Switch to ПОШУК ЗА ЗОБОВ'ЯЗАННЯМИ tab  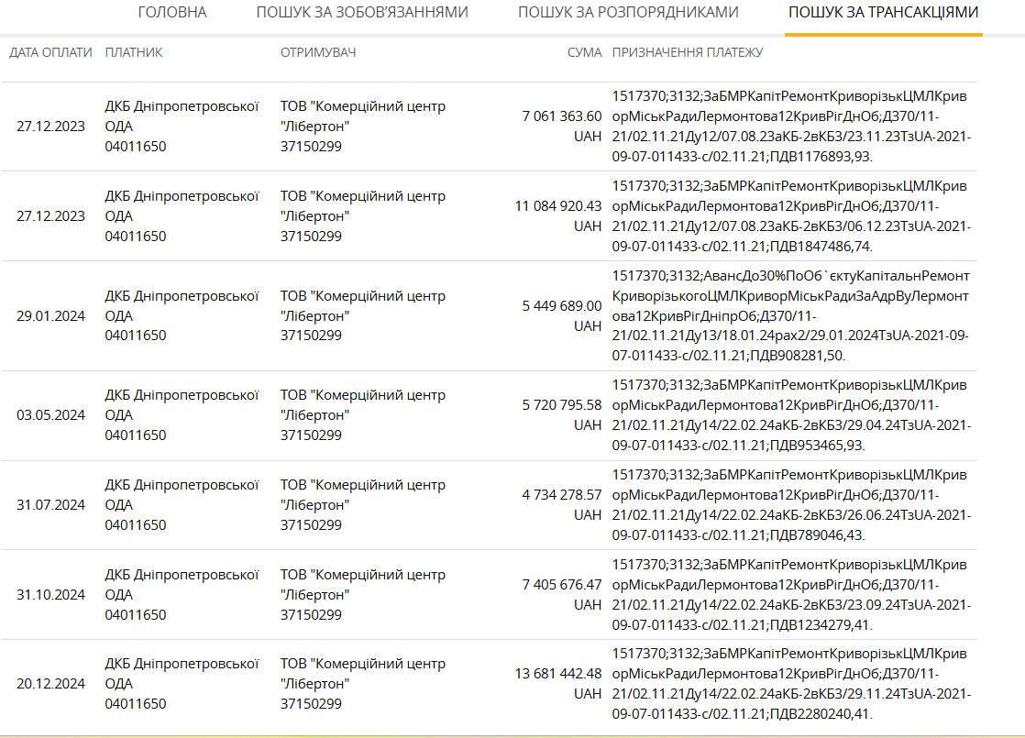[x=362, y=13]
